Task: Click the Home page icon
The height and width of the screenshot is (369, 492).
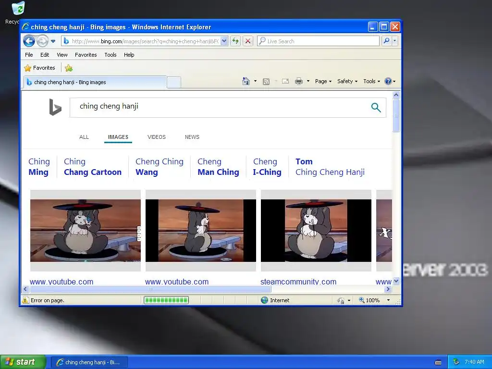Action: (x=246, y=81)
